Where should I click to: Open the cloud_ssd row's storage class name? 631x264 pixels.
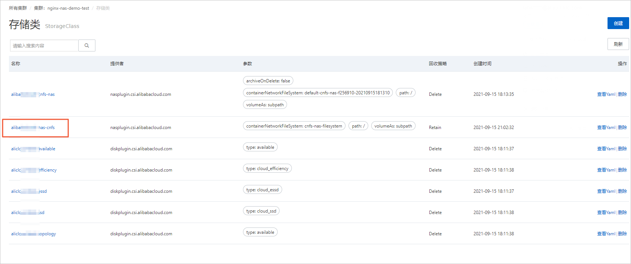click(x=28, y=213)
